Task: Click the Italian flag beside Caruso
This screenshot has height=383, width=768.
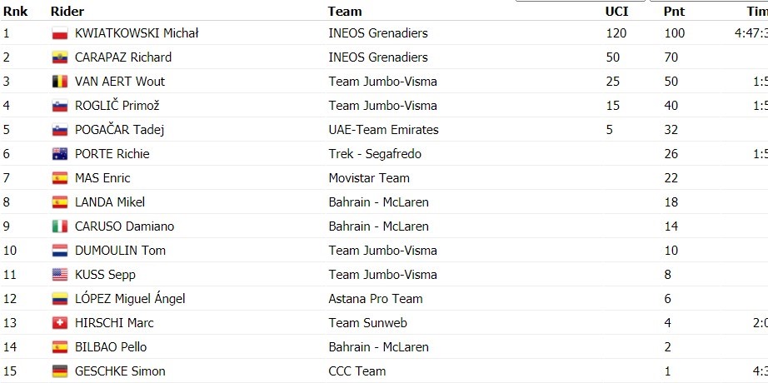Action: (60, 226)
